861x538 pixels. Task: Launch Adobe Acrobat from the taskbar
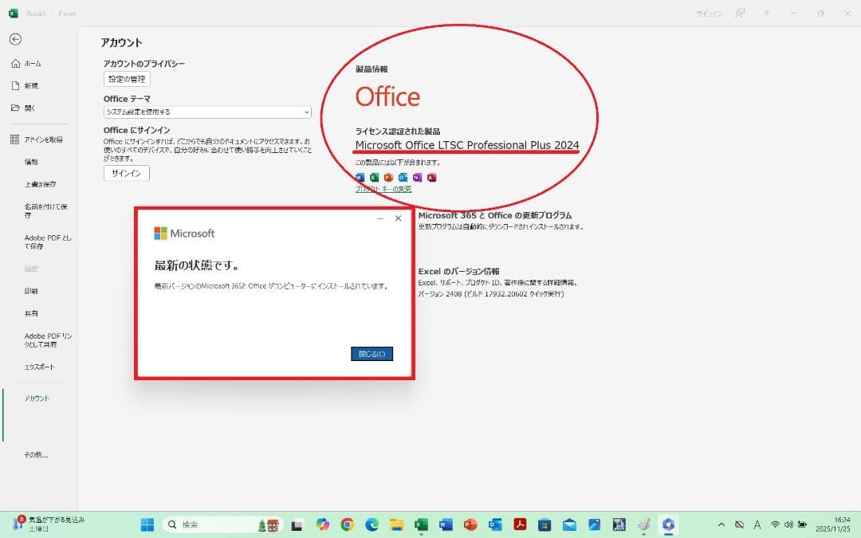click(519, 525)
